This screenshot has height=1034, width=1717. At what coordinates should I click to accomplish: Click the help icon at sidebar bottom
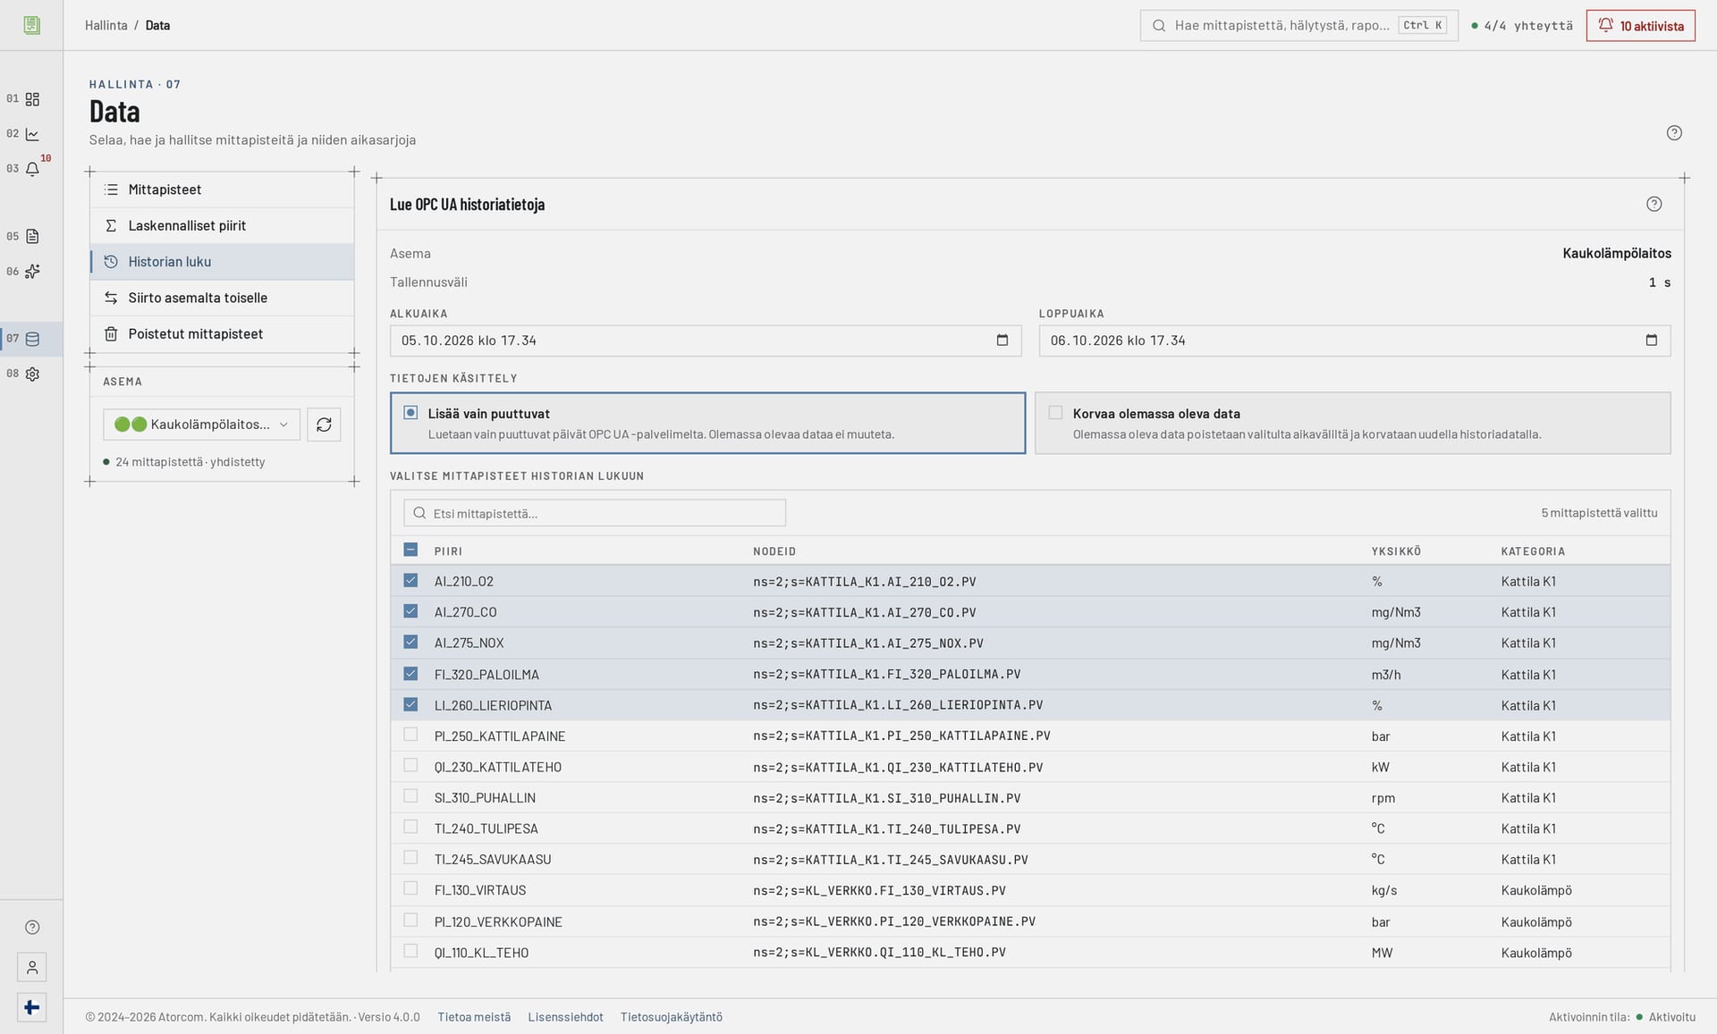(x=32, y=928)
